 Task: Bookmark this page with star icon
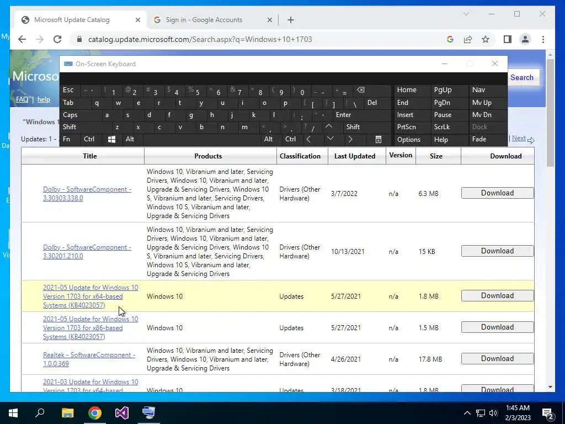[x=486, y=39]
